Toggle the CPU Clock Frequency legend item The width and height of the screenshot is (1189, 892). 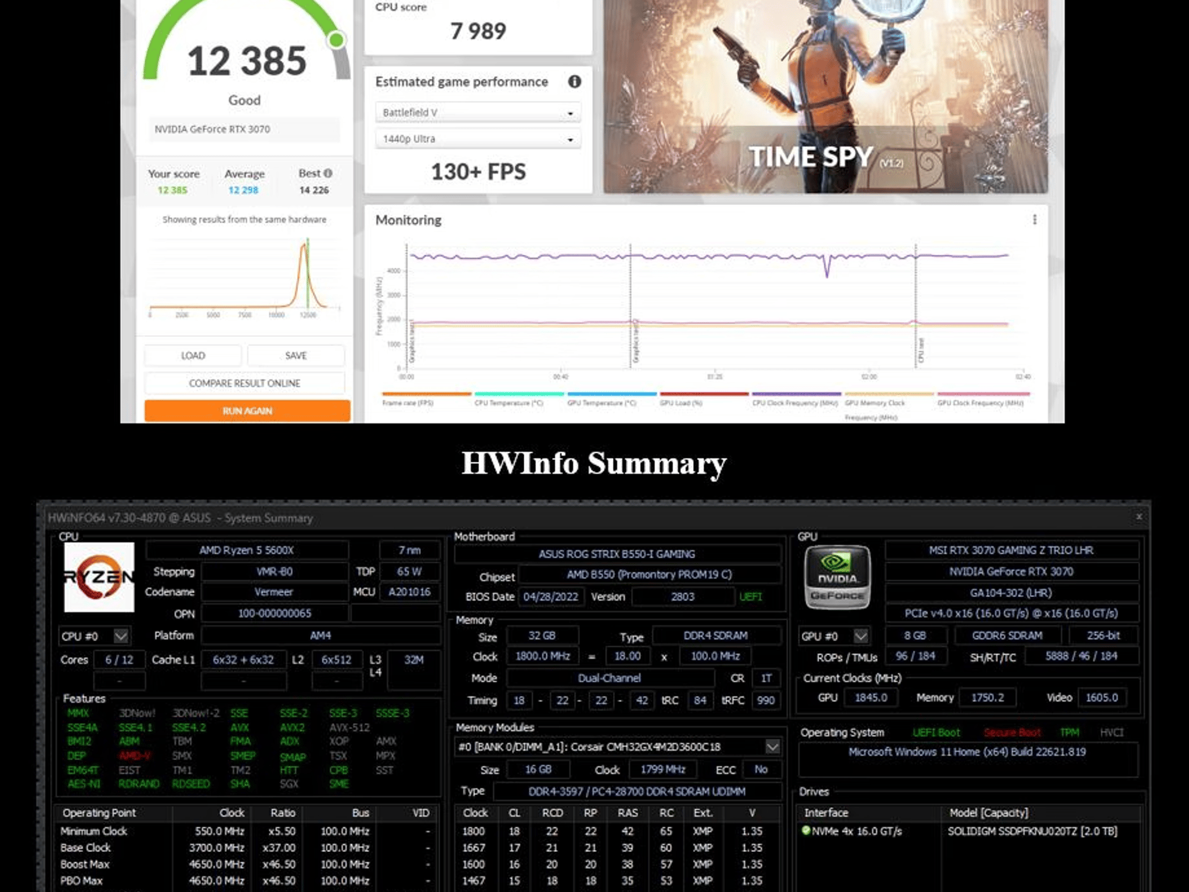[x=796, y=399]
